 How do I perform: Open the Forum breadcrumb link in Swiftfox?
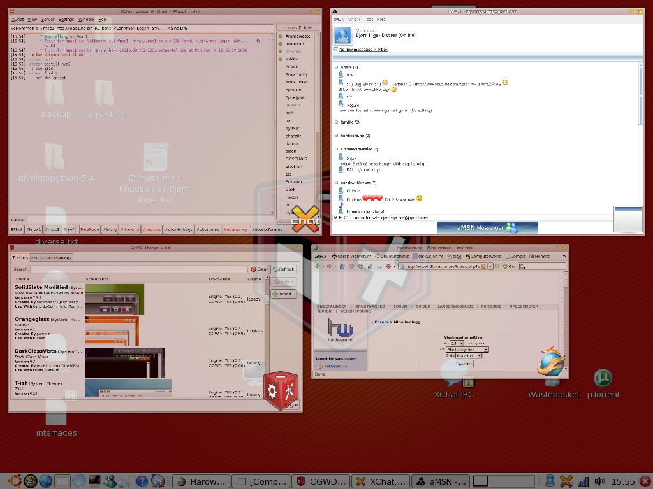[381, 322]
